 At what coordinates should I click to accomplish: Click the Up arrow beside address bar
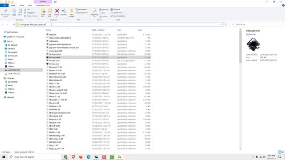[x=14, y=24]
